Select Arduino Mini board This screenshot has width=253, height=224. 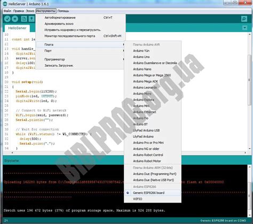click(153, 106)
